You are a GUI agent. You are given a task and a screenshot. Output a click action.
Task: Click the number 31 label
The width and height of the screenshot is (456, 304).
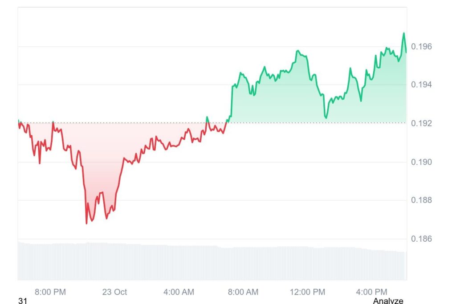[x=23, y=301]
